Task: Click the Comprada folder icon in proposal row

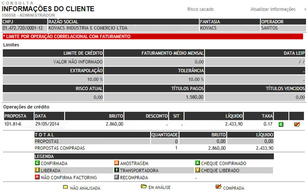Action: tap(296, 124)
